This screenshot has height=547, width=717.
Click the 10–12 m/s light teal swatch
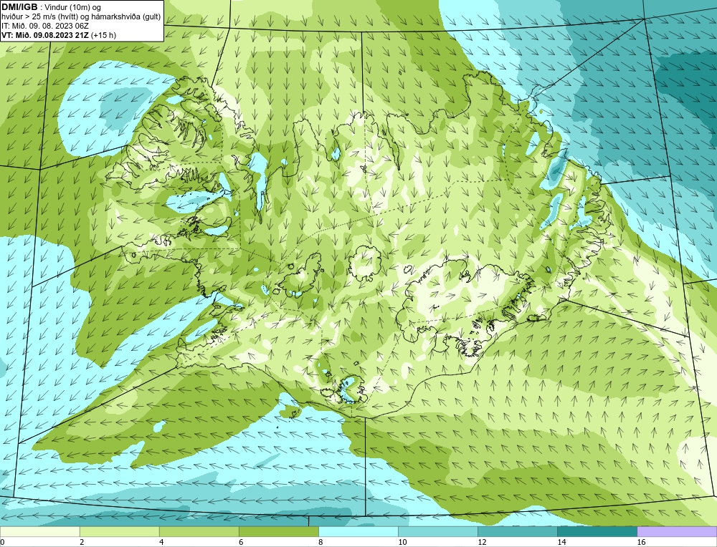coord(437,531)
